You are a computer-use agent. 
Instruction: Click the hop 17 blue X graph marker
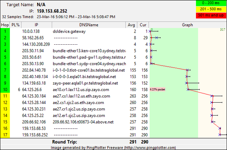[220, 135]
